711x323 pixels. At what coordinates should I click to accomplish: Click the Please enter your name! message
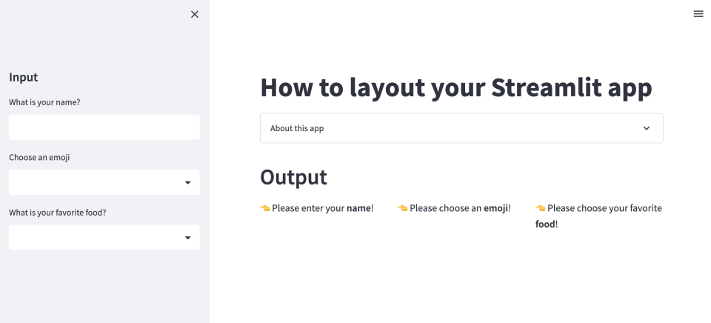[322, 208]
